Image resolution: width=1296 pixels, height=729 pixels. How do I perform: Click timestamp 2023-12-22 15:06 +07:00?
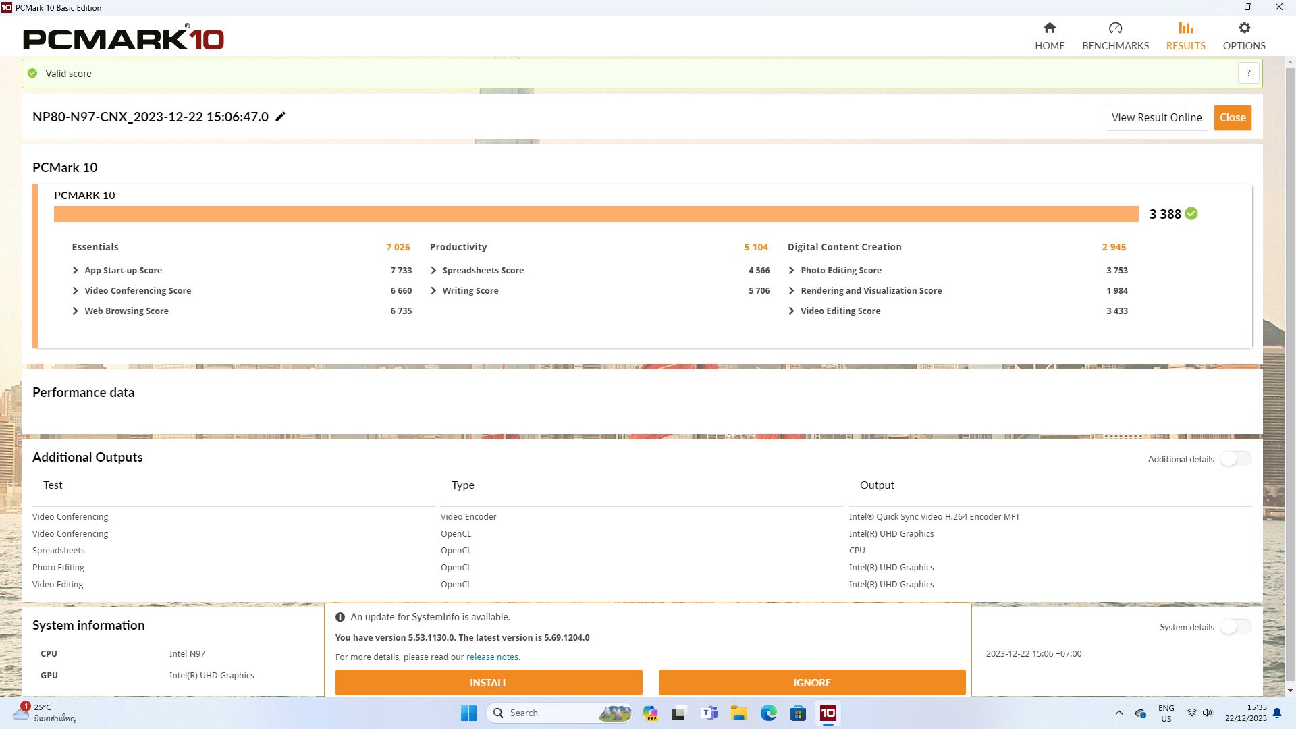(x=1033, y=653)
